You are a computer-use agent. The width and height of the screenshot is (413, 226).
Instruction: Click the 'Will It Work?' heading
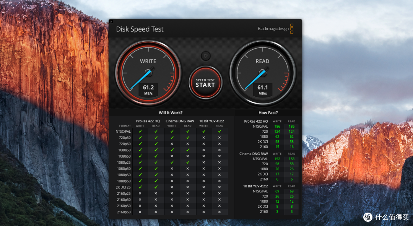(171, 113)
